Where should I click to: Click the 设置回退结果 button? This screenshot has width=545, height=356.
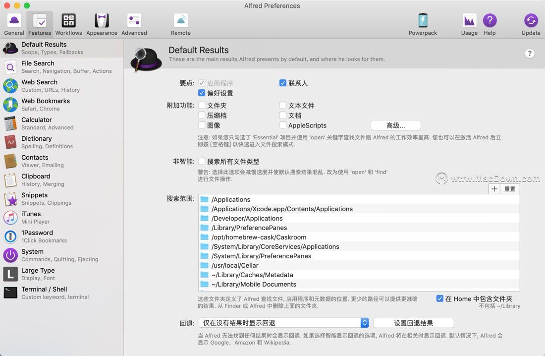pos(413,323)
